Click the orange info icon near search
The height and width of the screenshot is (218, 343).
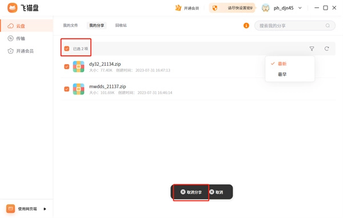click(246, 26)
